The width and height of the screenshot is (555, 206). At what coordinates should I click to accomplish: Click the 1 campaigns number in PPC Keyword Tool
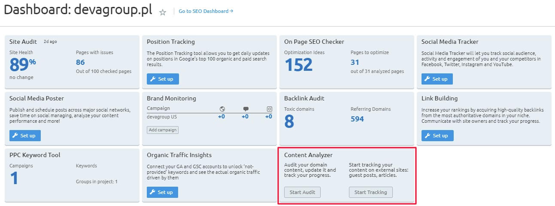coord(14,178)
